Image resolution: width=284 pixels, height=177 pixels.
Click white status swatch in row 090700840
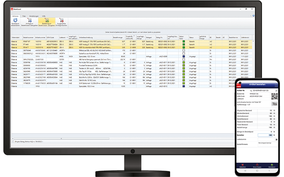[x=184, y=51]
